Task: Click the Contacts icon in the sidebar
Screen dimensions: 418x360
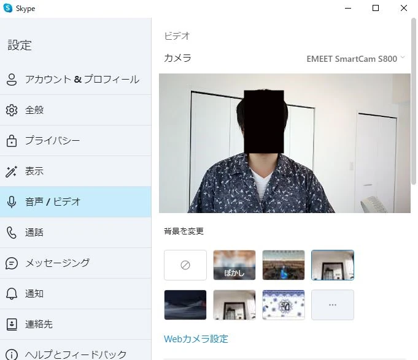Action: point(11,324)
